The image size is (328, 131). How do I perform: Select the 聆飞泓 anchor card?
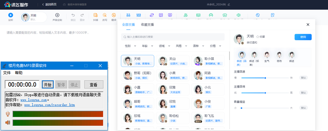(x=208, y=118)
